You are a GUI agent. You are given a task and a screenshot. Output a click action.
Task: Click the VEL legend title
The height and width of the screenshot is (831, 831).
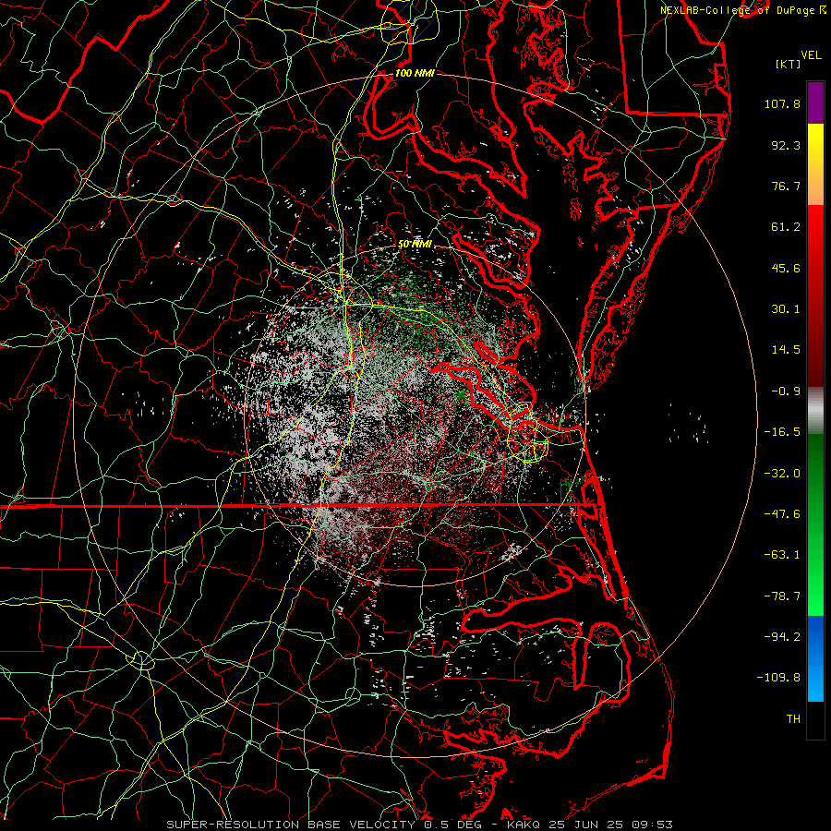coord(811,55)
